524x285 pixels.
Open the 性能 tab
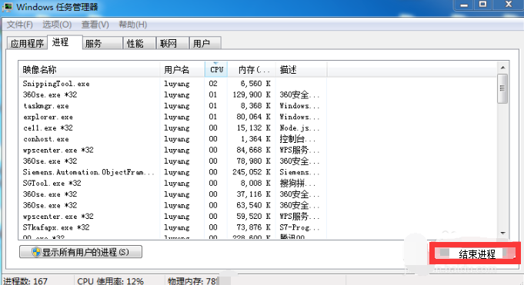click(139, 43)
